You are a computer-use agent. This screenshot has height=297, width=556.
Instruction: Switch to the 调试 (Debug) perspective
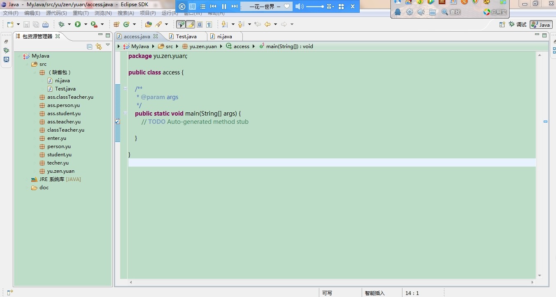pyautogui.click(x=518, y=25)
